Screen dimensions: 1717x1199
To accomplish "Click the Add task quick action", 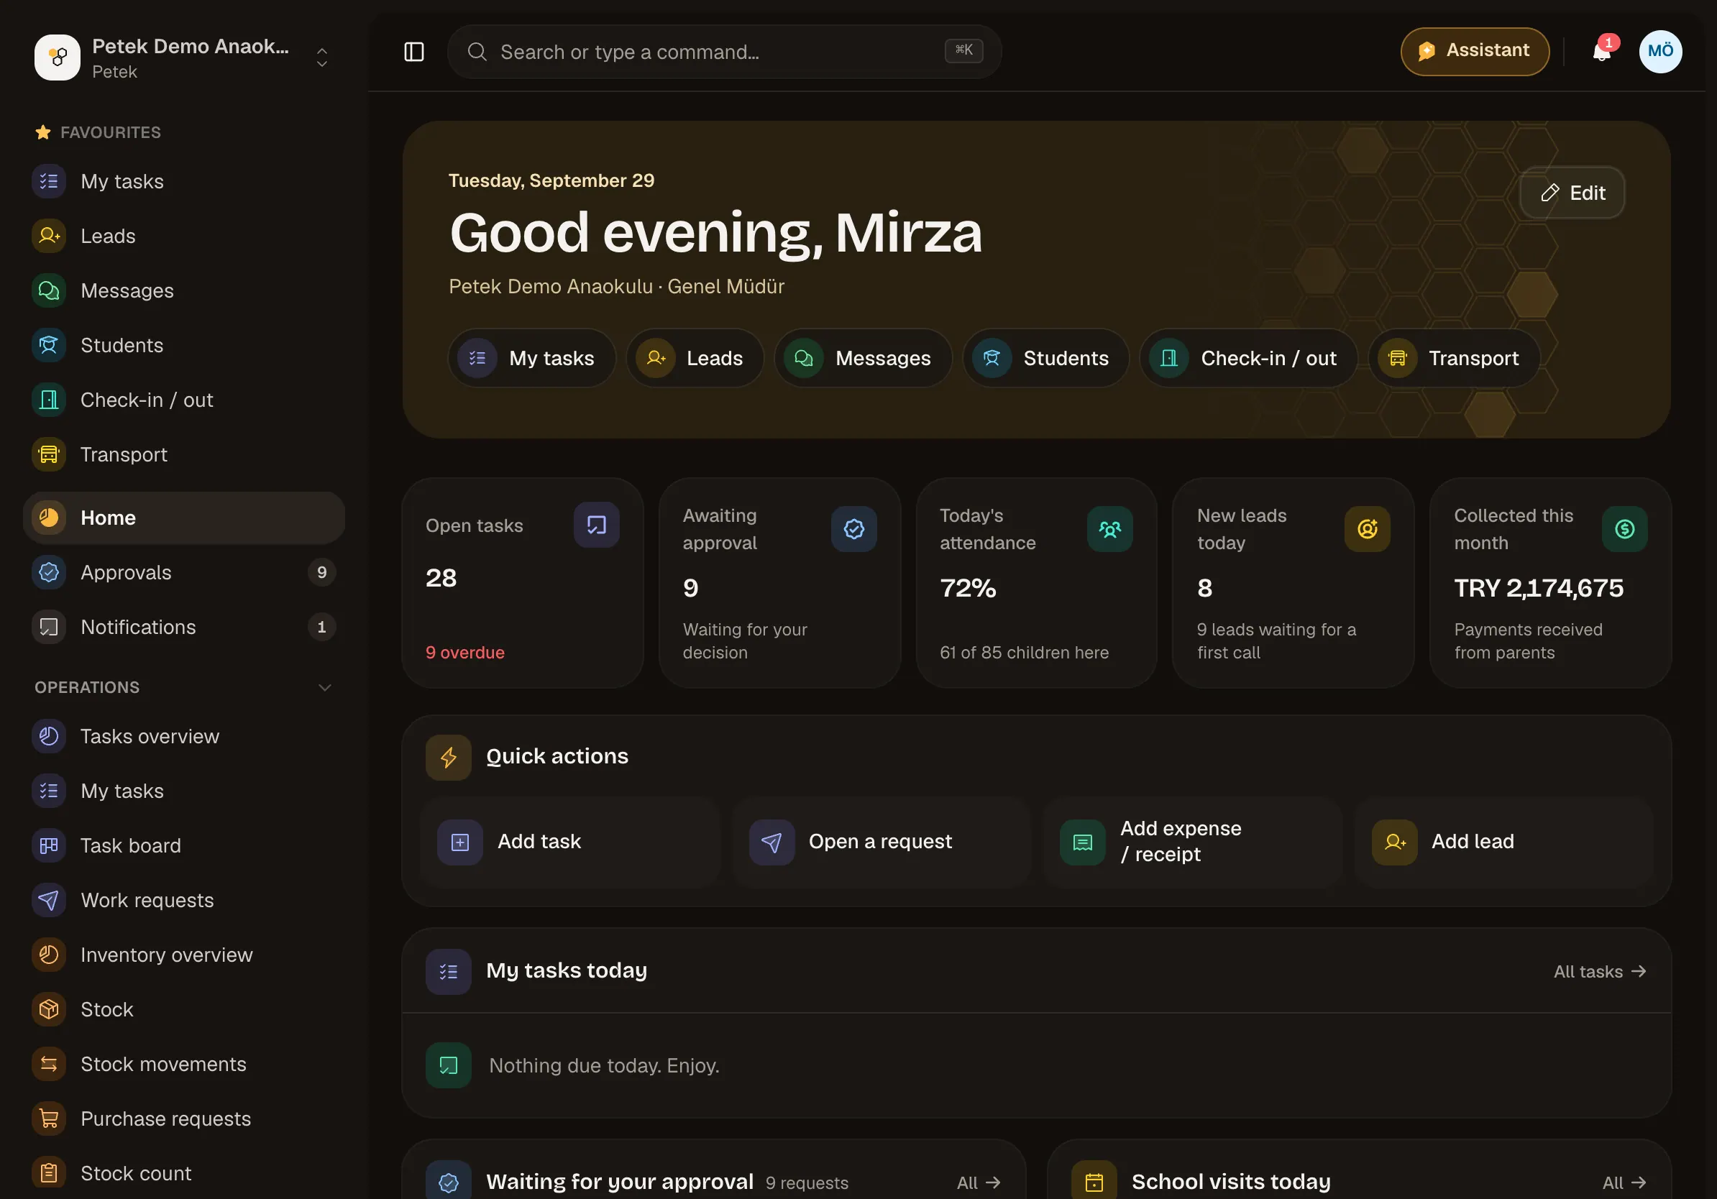I will [x=570, y=842].
